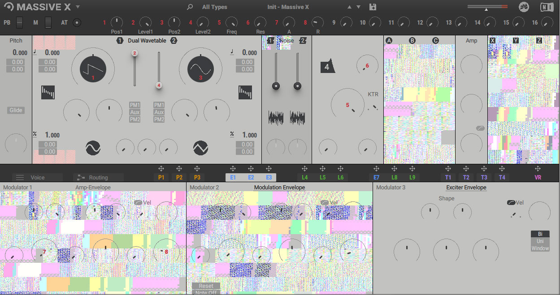Toggle Vel in Modulator 1 Amp-Envelope
Screen dimensions: 560x295
tap(138, 203)
